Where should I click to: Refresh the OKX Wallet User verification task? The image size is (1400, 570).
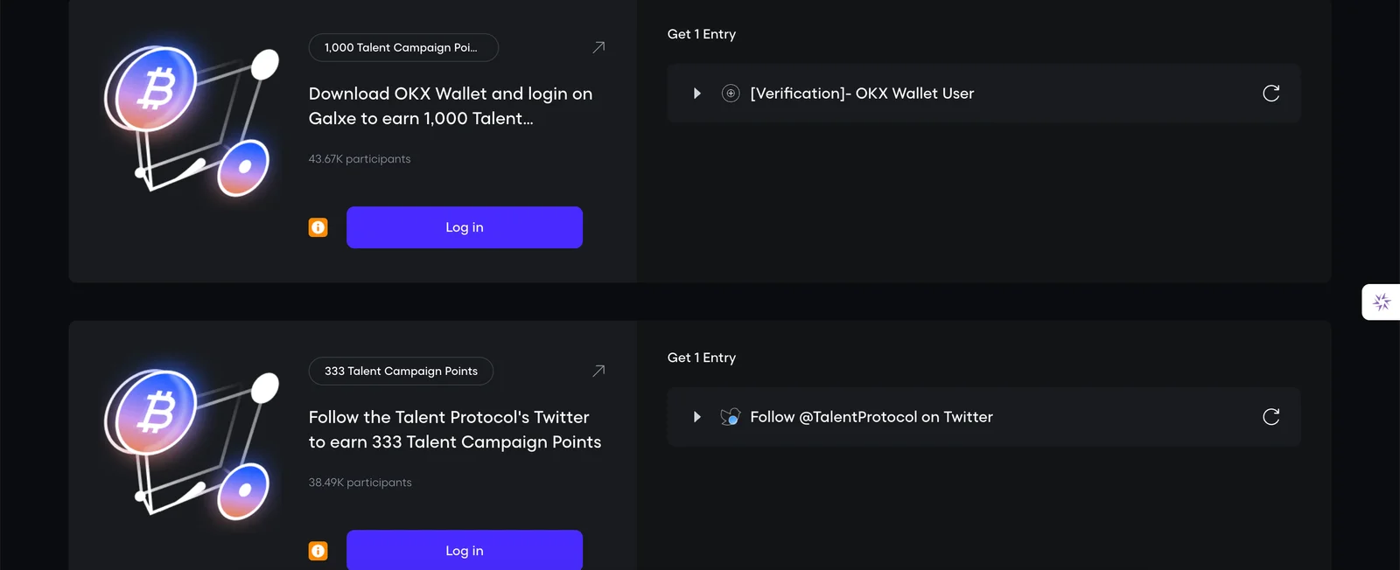pyautogui.click(x=1271, y=94)
